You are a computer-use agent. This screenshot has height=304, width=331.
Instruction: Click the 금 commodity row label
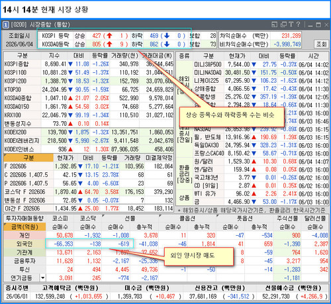pyautogui.click(x=197, y=202)
